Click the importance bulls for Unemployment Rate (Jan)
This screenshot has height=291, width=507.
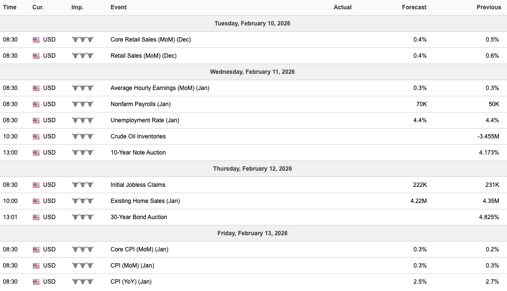(82, 120)
